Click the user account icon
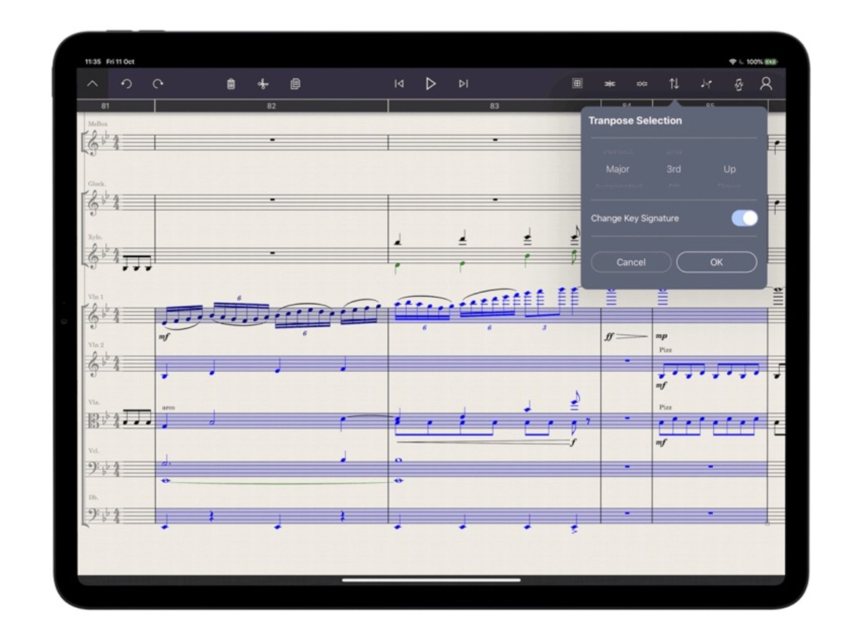The image size is (858, 640). click(766, 84)
